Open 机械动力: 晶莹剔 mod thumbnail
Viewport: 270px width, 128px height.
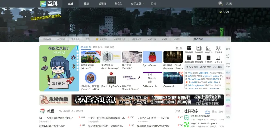tap(91, 78)
